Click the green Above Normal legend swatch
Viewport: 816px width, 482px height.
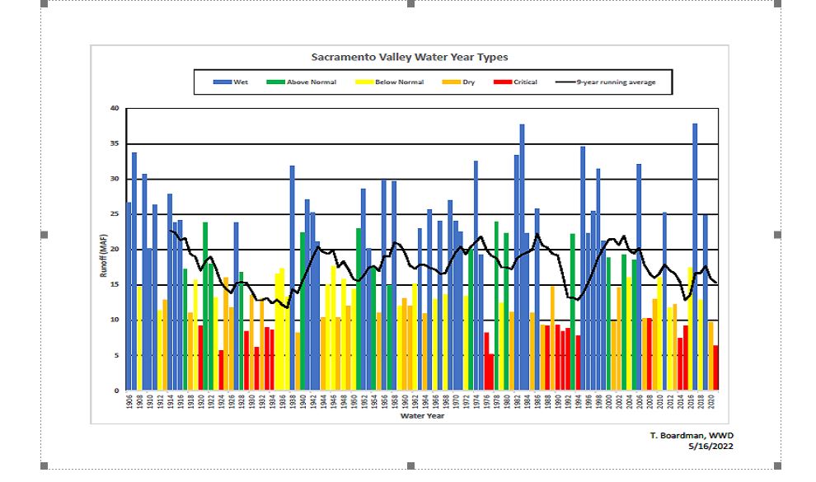click(274, 82)
